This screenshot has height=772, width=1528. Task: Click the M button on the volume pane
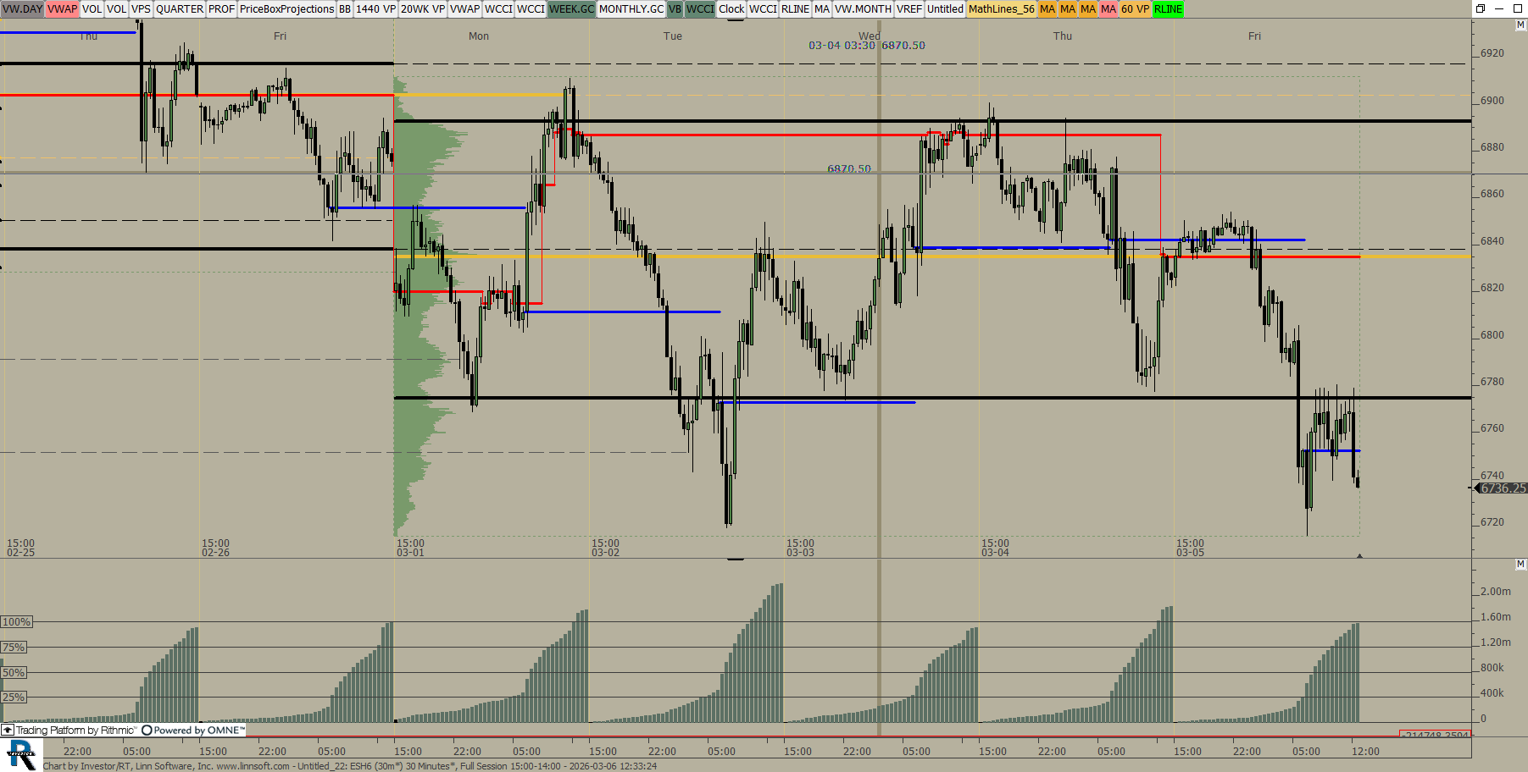tap(1520, 564)
